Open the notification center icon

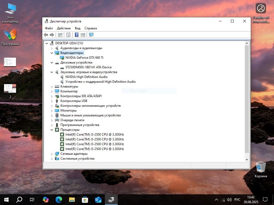click(265, 200)
